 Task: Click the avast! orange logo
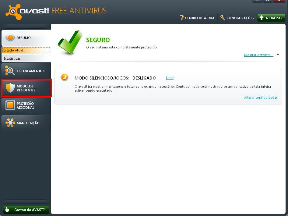point(13,12)
